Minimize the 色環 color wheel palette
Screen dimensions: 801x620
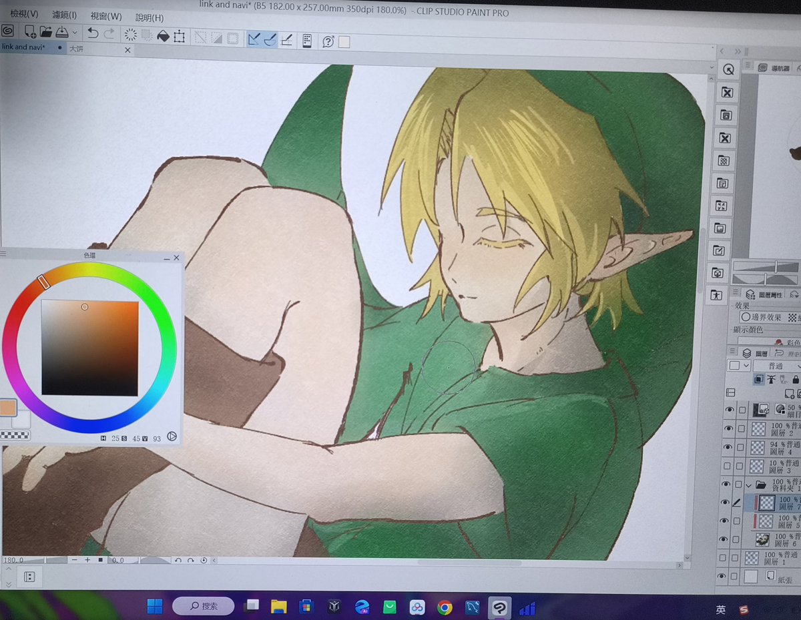[167, 258]
